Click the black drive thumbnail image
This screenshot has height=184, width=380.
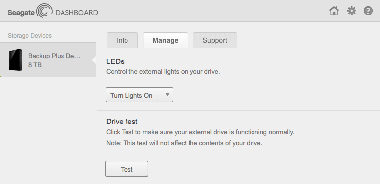(15, 60)
